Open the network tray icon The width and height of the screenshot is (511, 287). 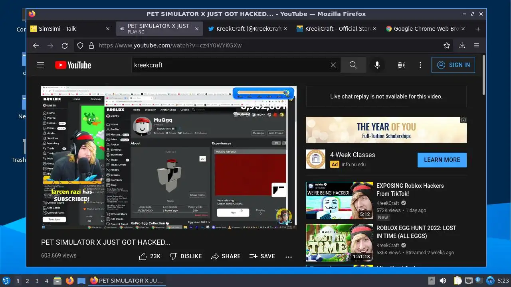point(469,281)
